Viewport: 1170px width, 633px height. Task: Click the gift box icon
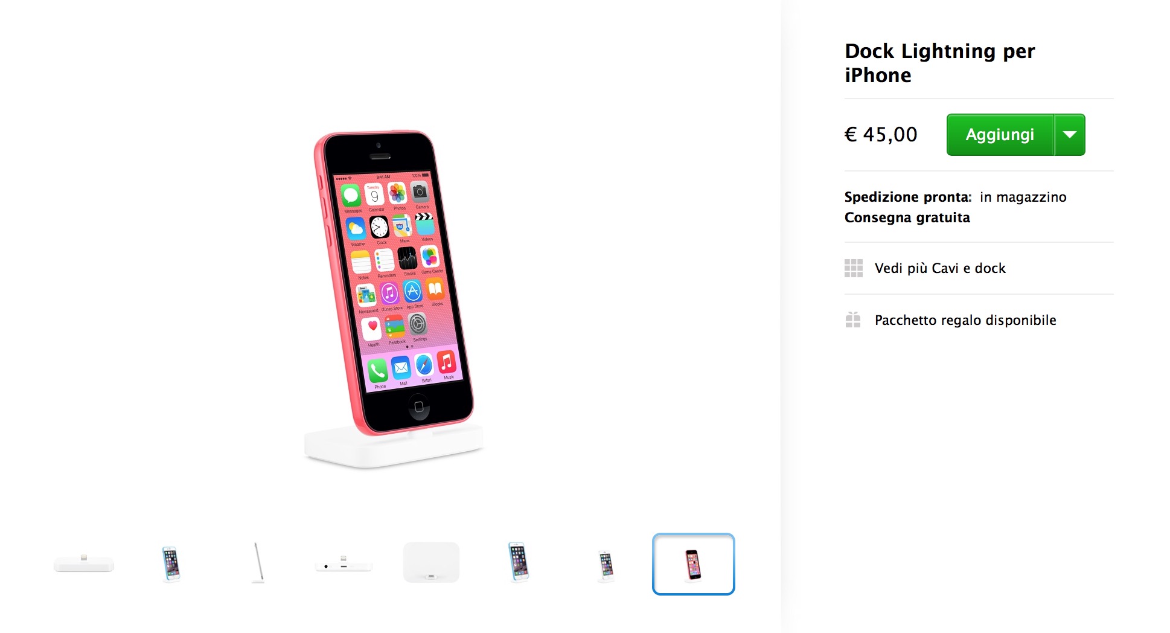853,320
